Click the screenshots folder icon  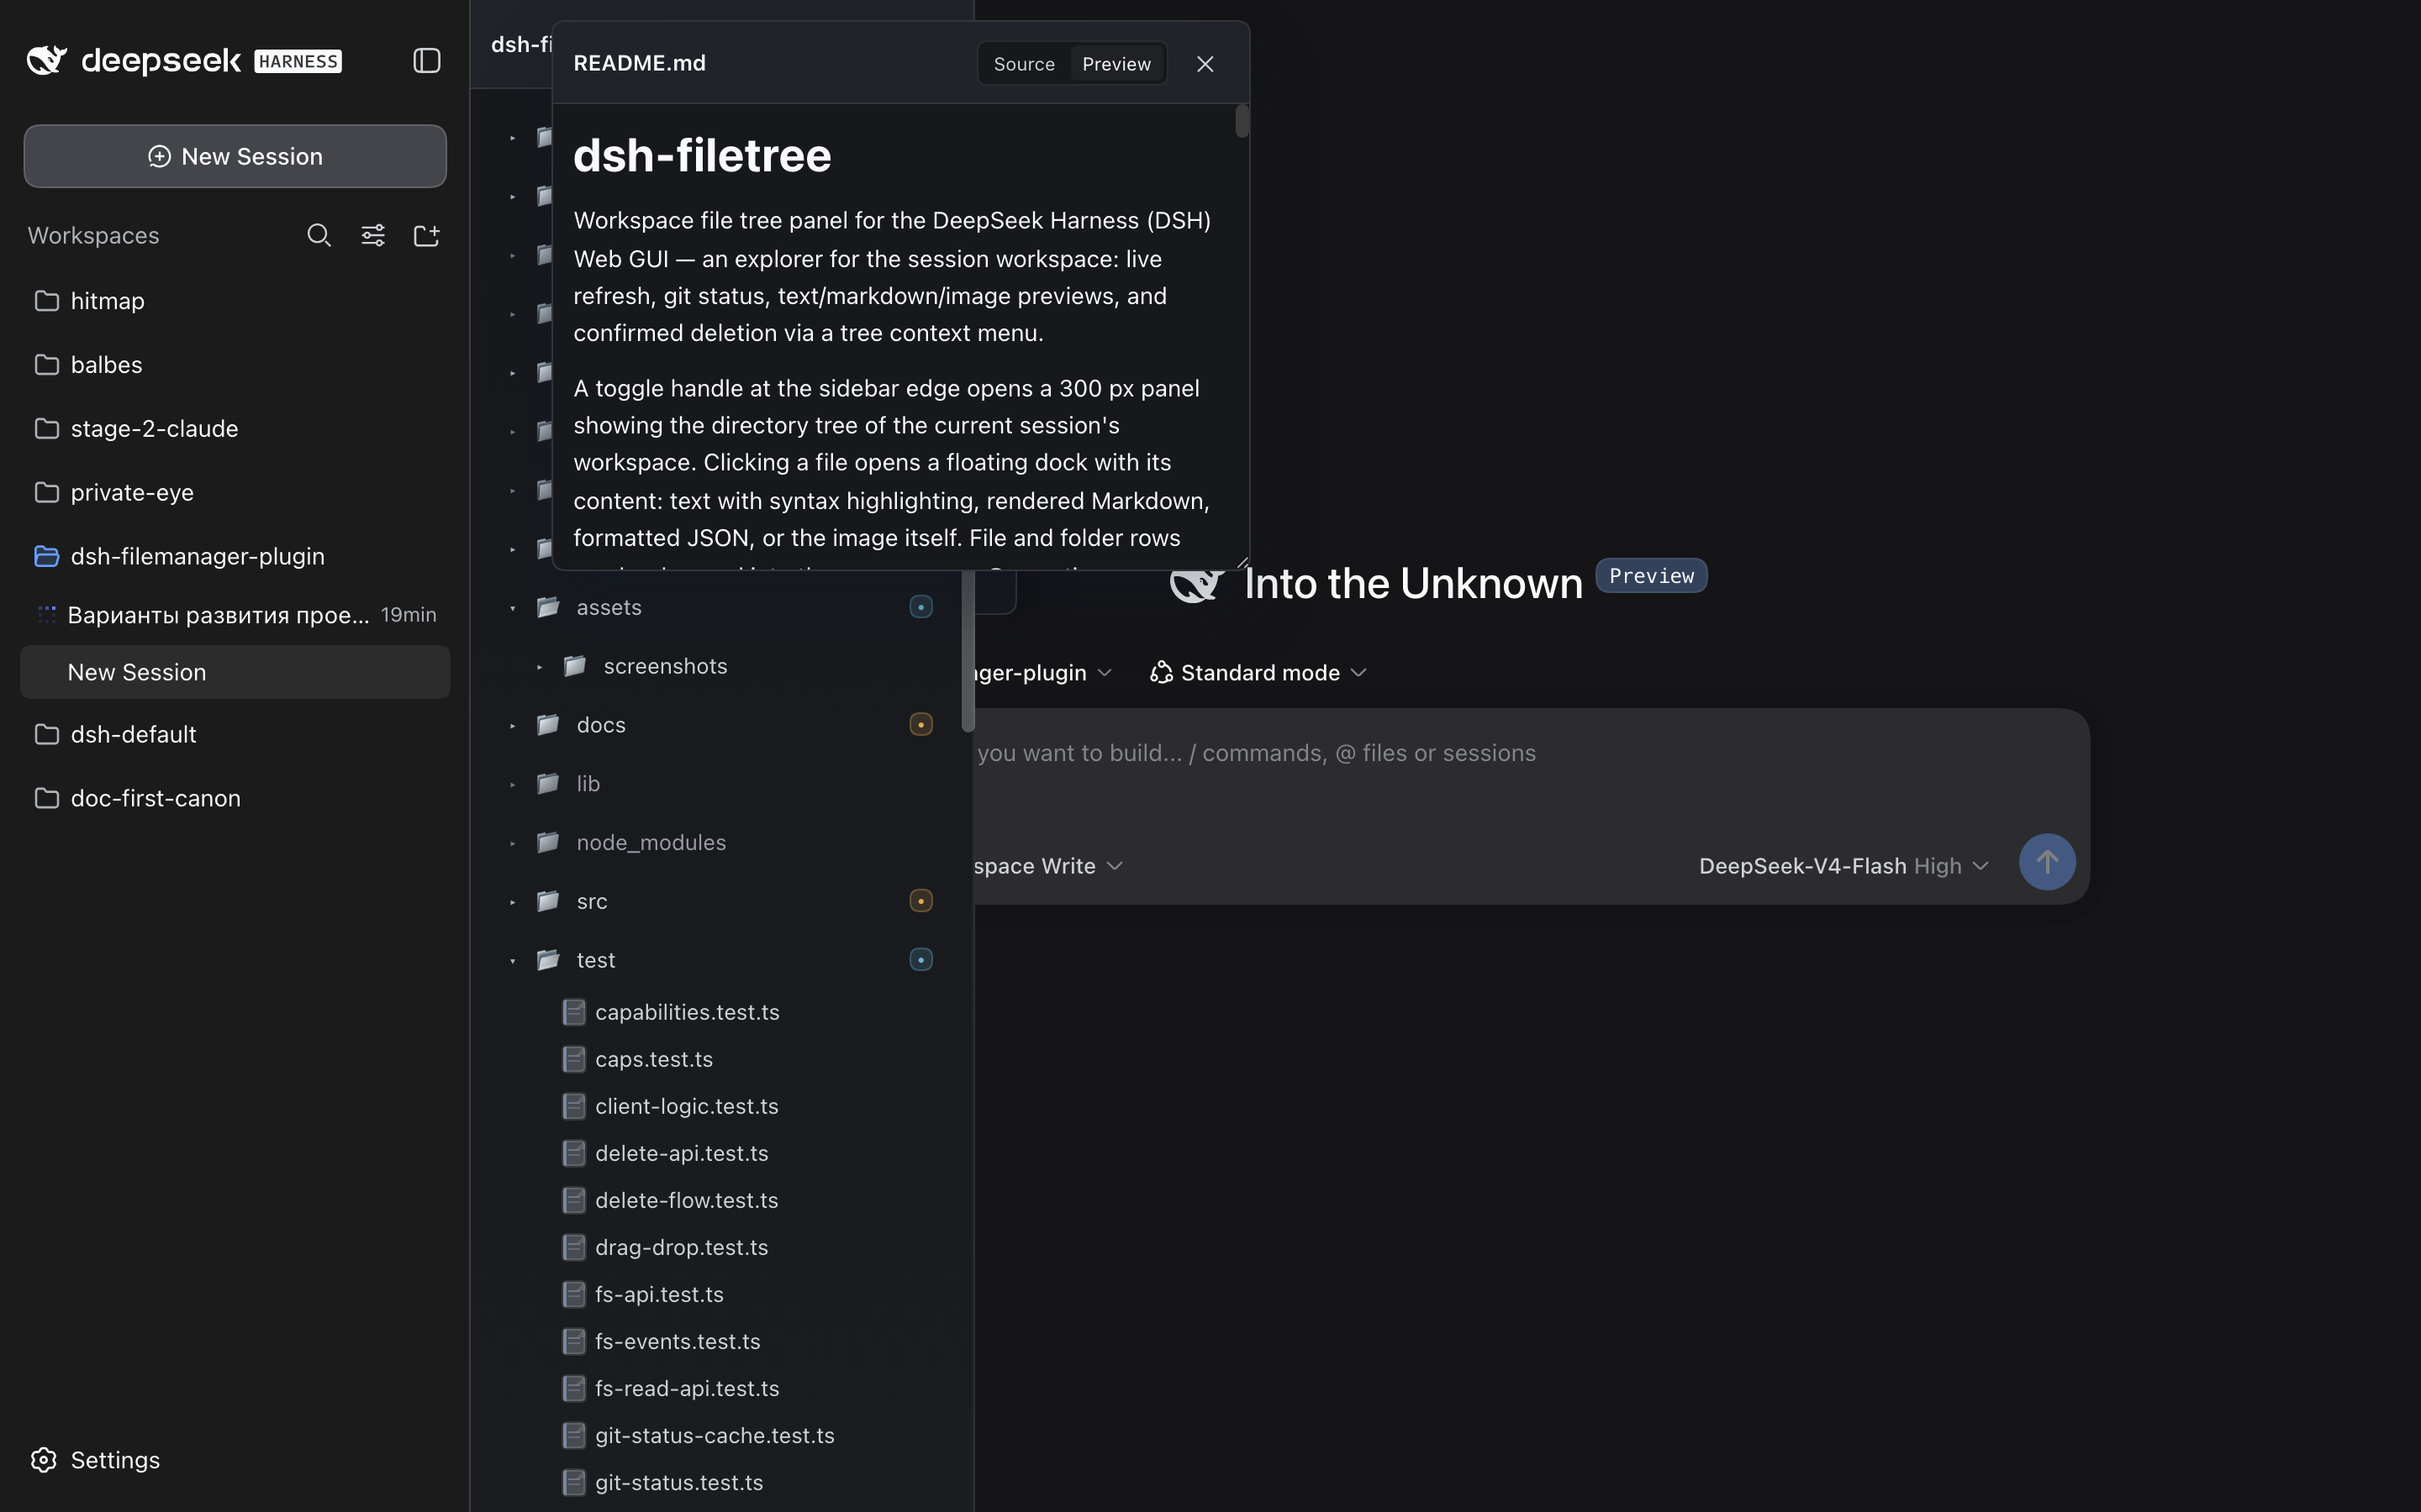point(575,666)
